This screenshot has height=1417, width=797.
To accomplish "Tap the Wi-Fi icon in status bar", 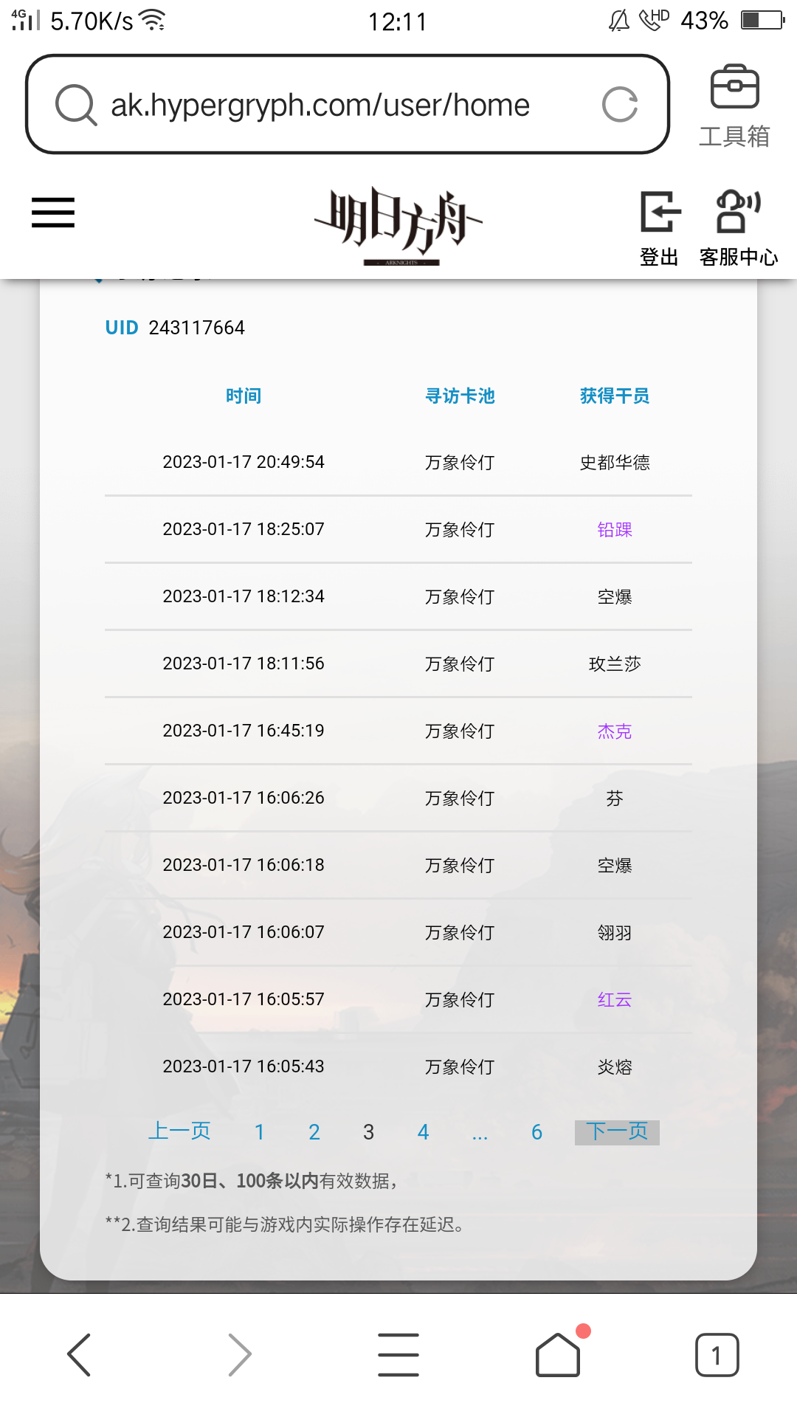I will 153,20.
